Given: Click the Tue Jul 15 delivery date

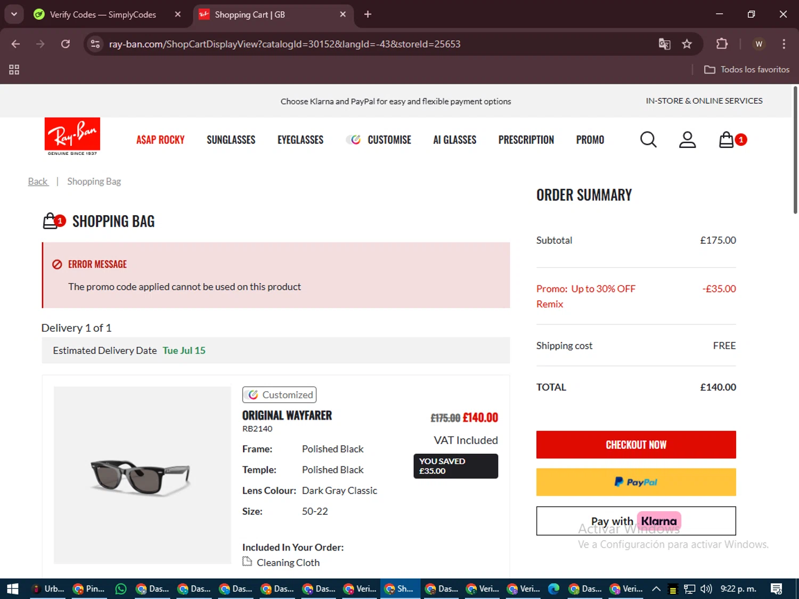Looking at the screenshot, I should (184, 350).
